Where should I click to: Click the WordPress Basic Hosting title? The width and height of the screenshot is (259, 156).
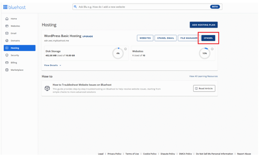(x=63, y=36)
